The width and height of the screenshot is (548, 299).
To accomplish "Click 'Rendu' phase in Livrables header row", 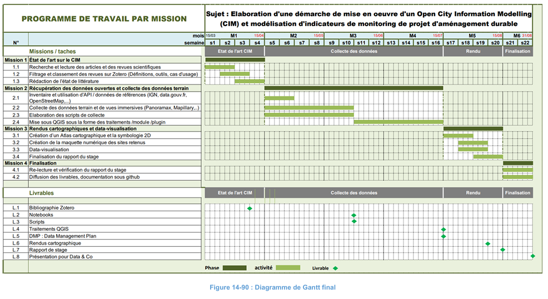I will 473,192.
